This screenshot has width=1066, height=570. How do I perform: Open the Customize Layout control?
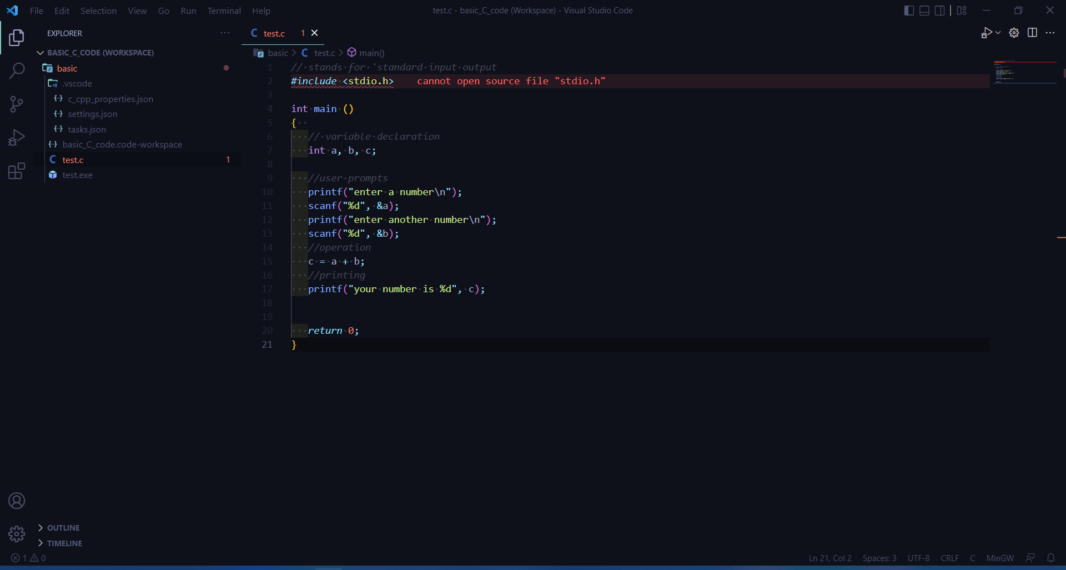point(962,10)
